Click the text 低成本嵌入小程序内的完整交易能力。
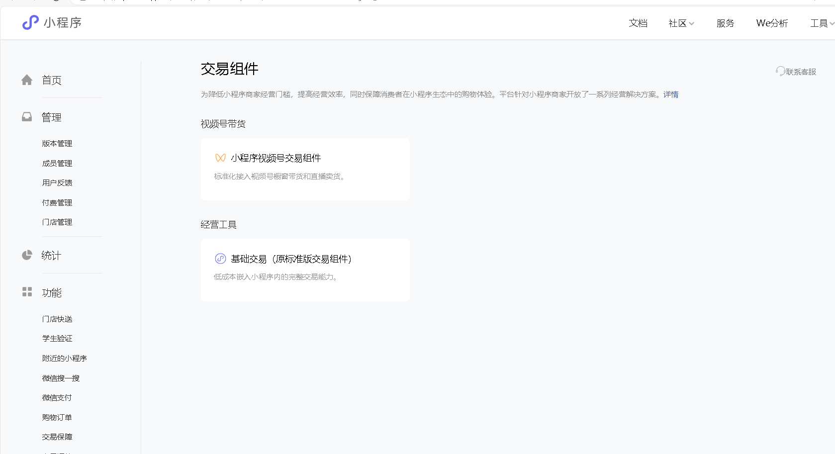This screenshot has width=835, height=454. pyautogui.click(x=277, y=277)
